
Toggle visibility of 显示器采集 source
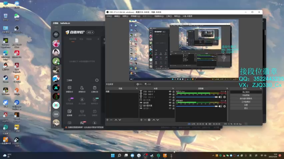click(x=170, y=105)
